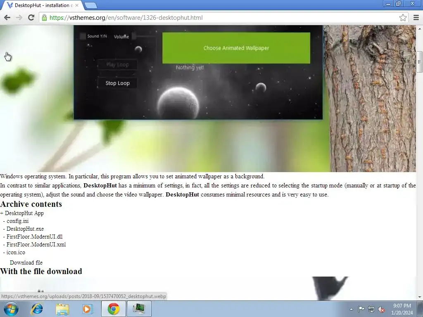Click the green padlock security icon
Screen dimensions: 423x317
click(x=44, y=18)
